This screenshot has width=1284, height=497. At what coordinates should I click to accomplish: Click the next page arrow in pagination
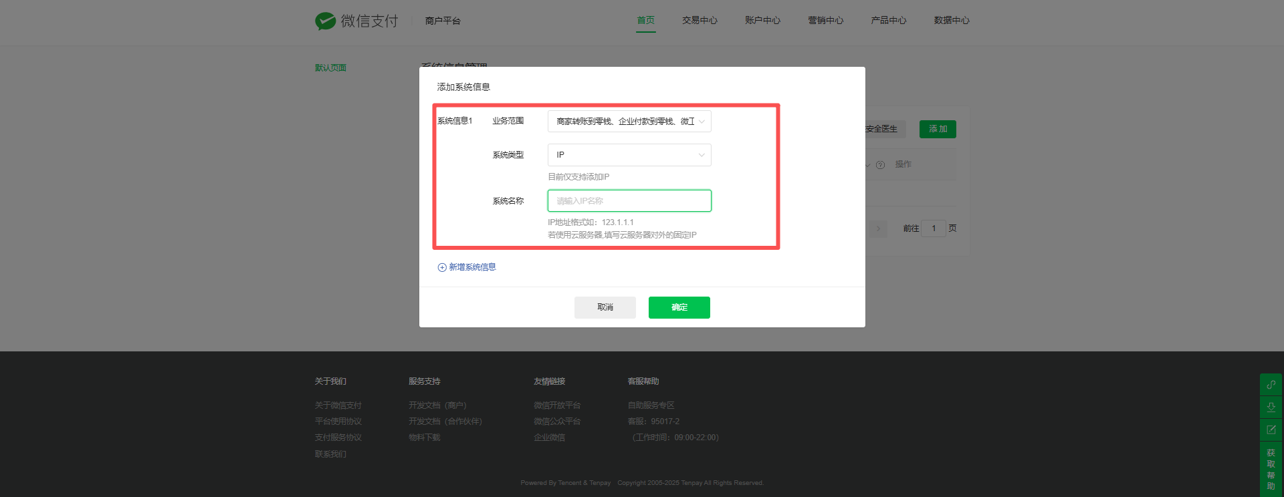point(879,228)
